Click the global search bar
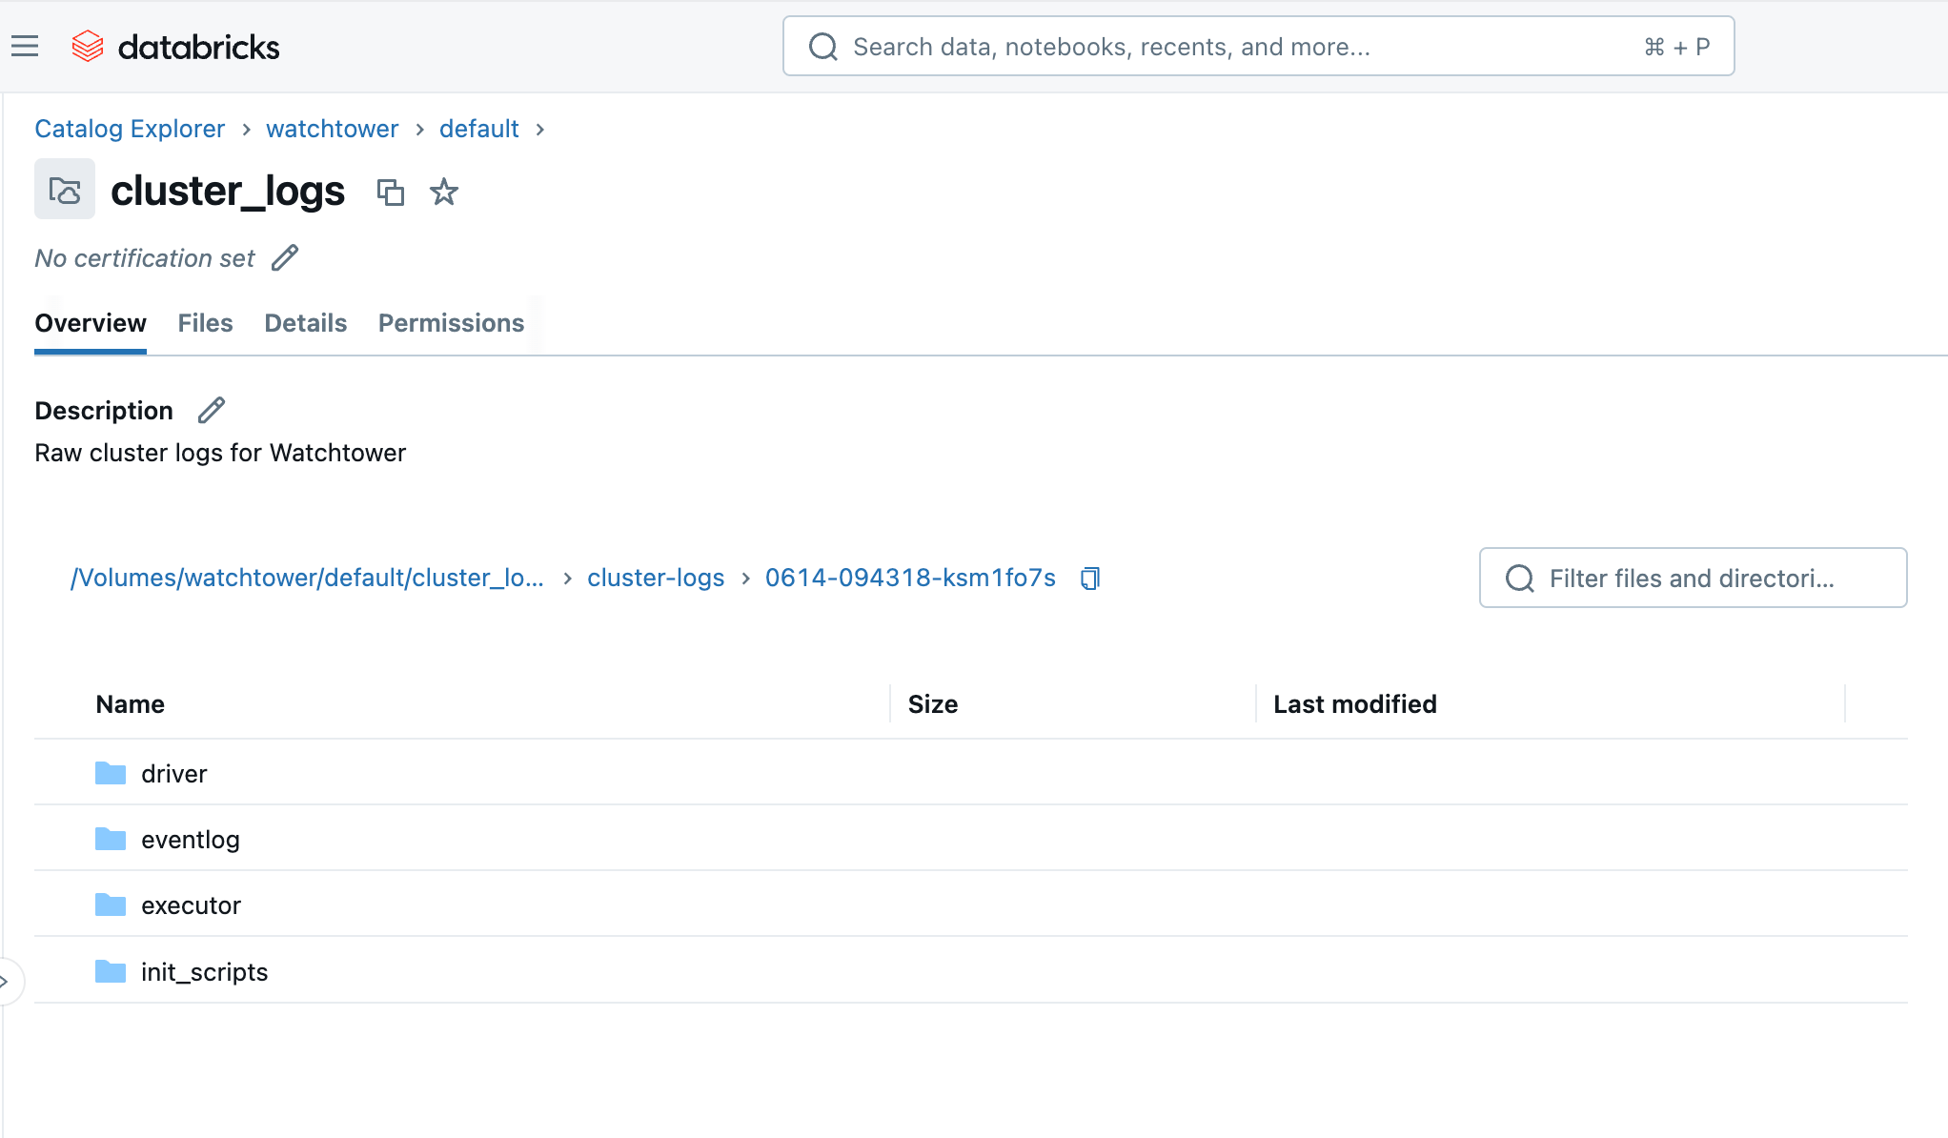The width and height of the screenshot is (1948, 1138). coord(1258,45)
